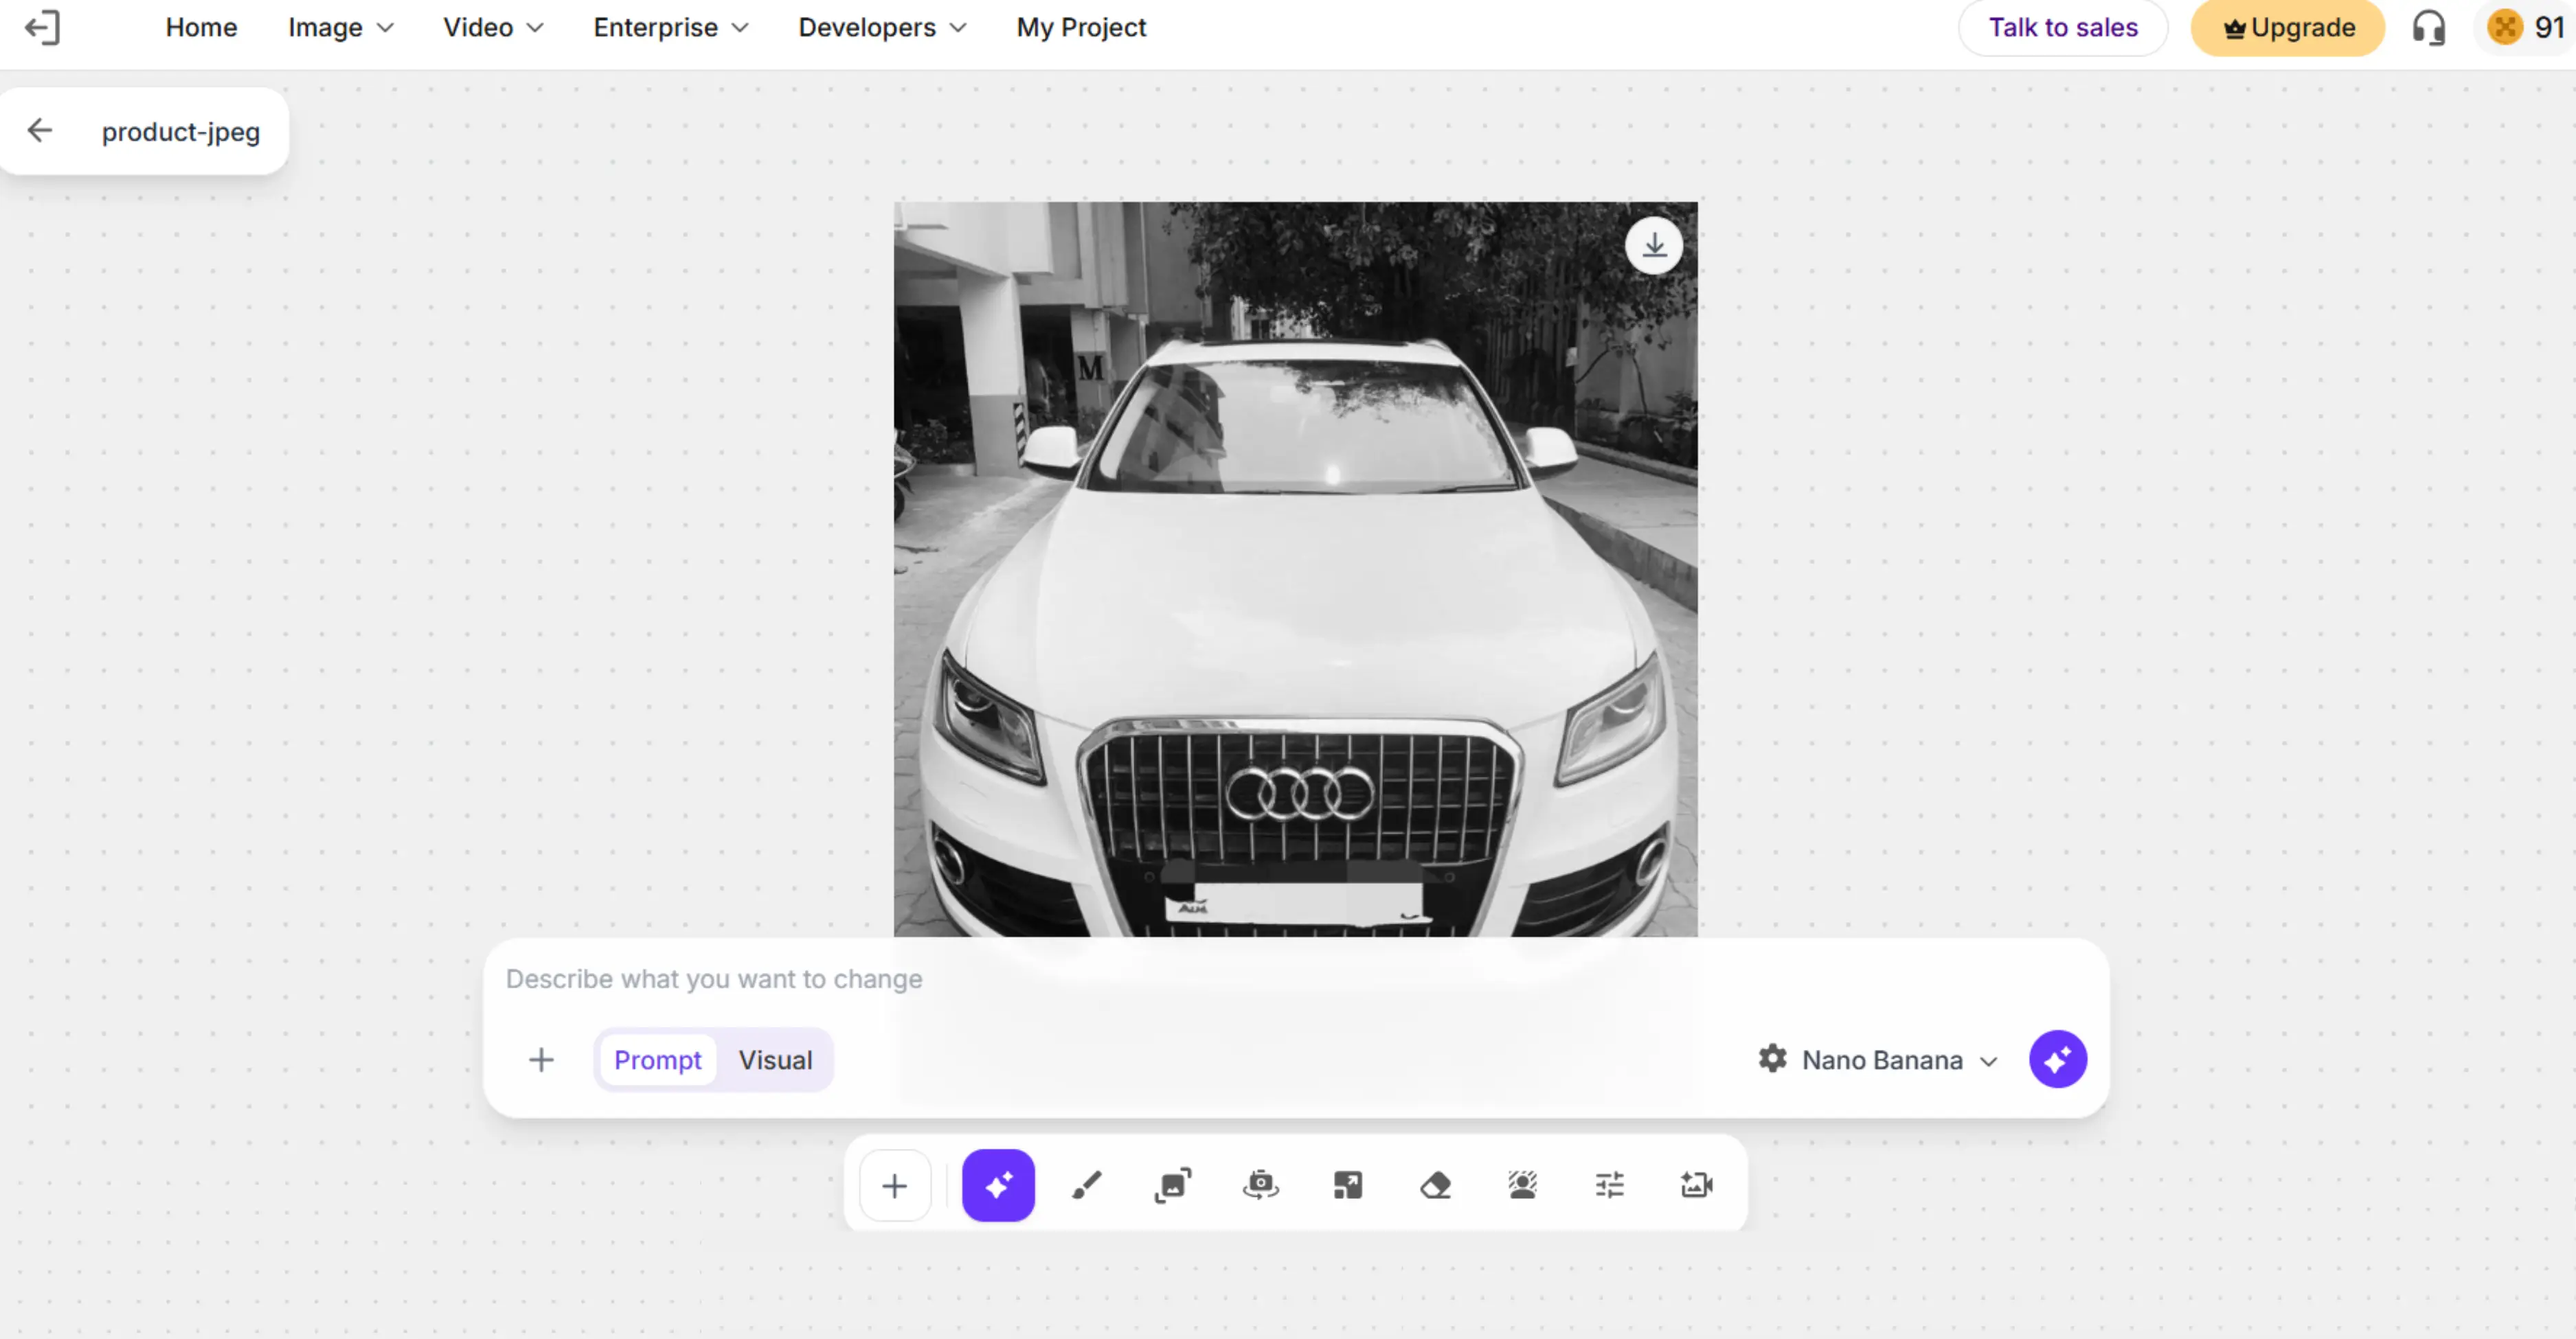This screenshot has height=1339, width=2576.
Task: Download the car image
Action: (1654, 246)
